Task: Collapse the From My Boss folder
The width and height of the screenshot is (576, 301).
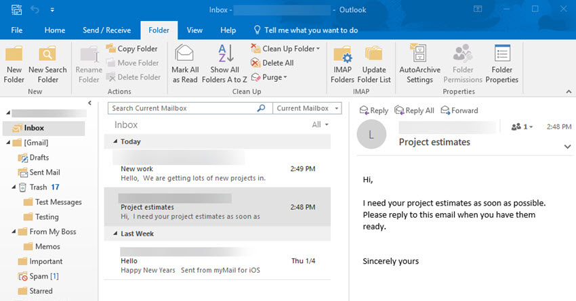Action: click(x=14, y=232)
